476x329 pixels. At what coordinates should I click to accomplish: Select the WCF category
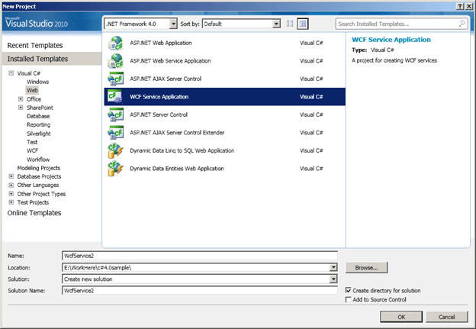tap(33, 150)
